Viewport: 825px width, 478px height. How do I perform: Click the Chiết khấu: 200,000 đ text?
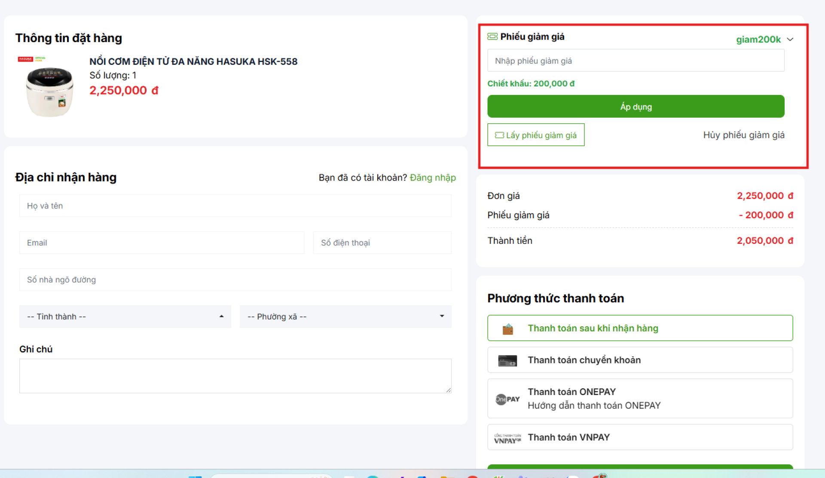coord(531,83)
